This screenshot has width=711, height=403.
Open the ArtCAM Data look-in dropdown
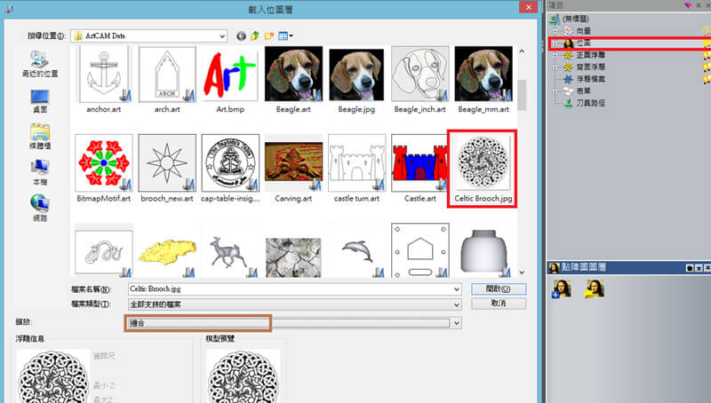[222, 36]
